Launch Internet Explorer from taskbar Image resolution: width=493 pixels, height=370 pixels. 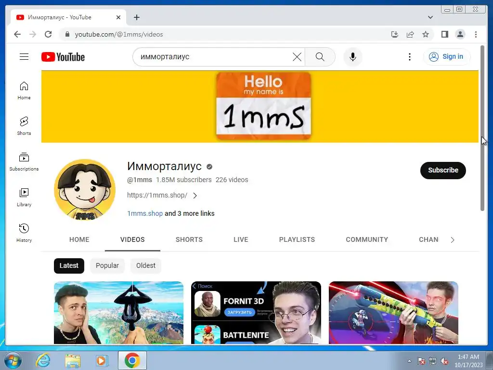coord(43,360)
